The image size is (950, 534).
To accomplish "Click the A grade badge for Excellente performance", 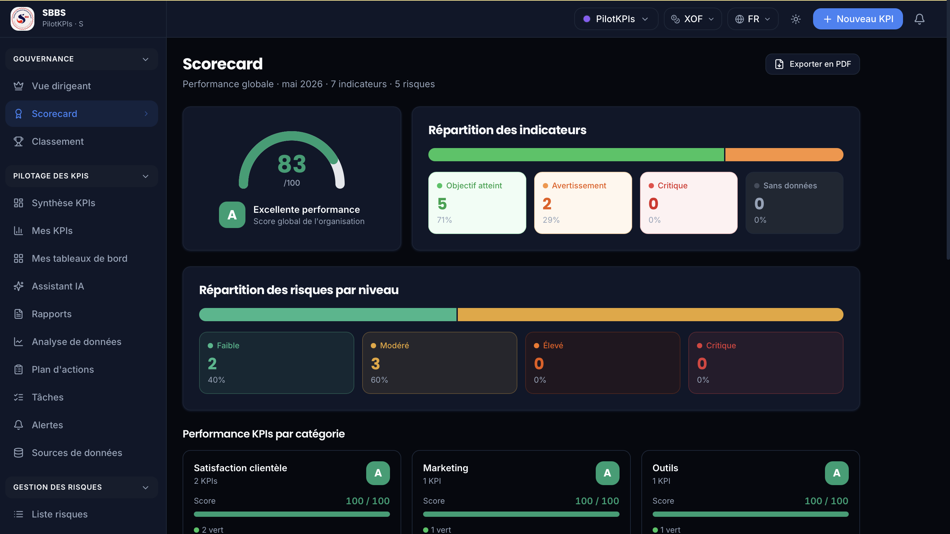I will click(232, 215).
